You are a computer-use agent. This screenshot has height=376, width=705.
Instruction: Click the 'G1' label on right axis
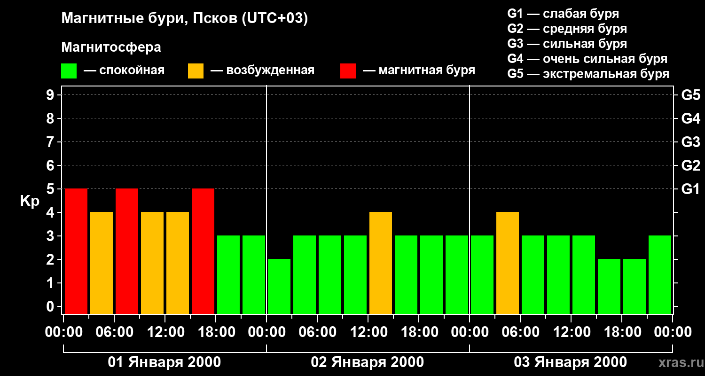coord(690,189)
